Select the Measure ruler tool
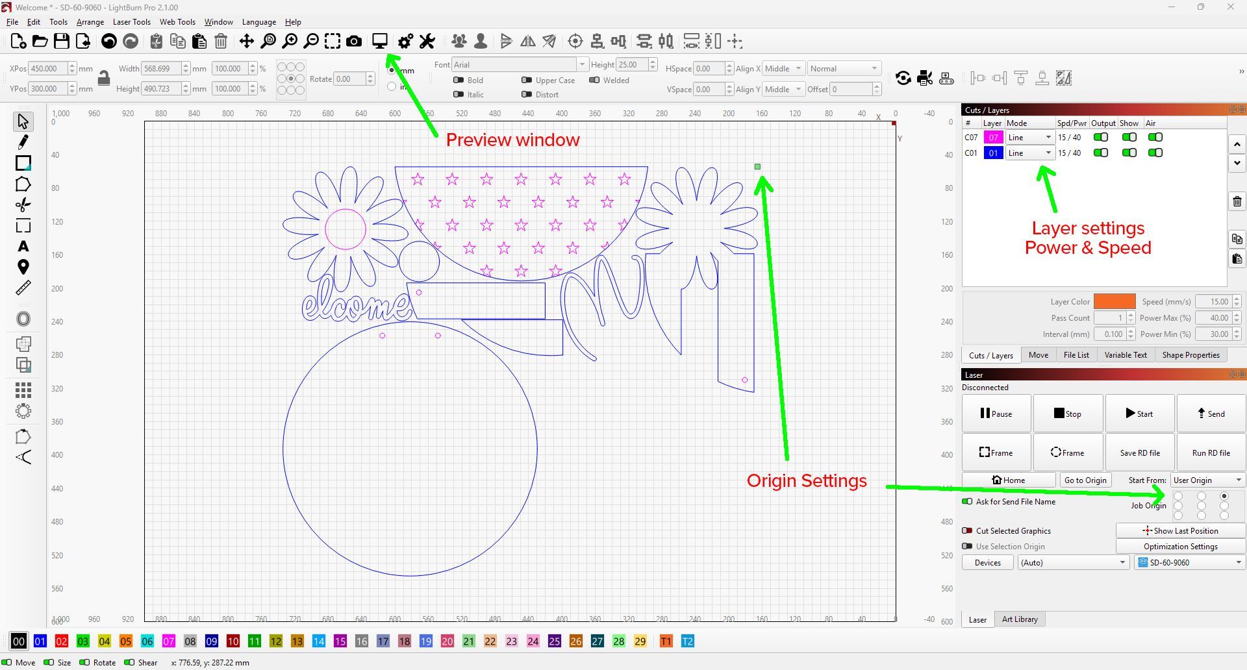The image size is (1247, 670). 23,288
